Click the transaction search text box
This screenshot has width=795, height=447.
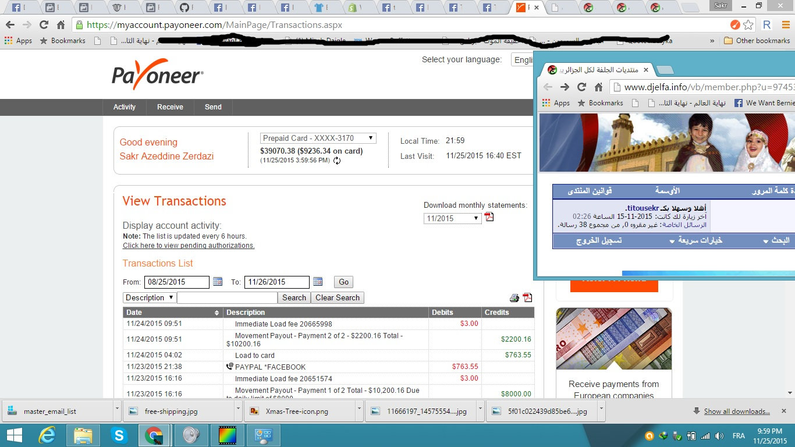(227, 297)
